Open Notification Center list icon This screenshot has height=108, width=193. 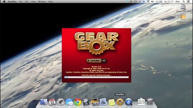tap(188, 1)
